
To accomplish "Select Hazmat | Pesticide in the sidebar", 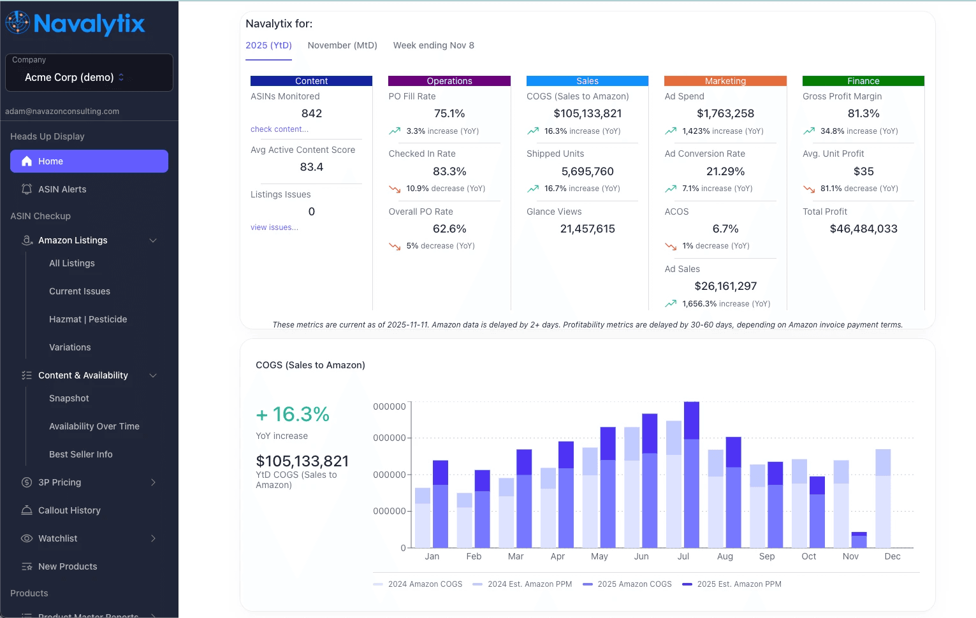I will pyautogui.click(x=88, y=319).
